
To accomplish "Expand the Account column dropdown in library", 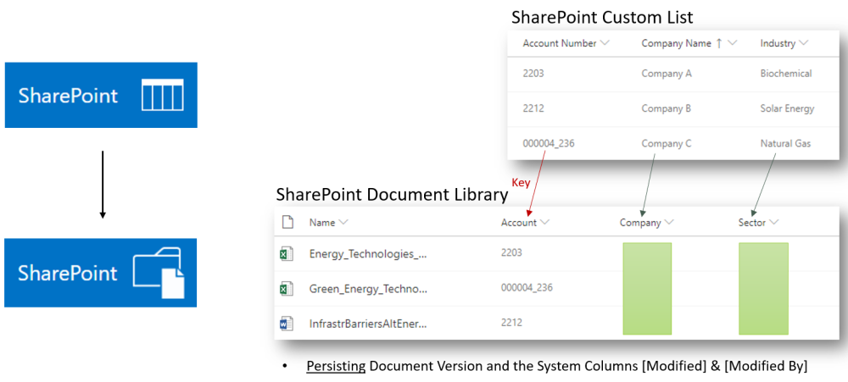I will (545, 223).
